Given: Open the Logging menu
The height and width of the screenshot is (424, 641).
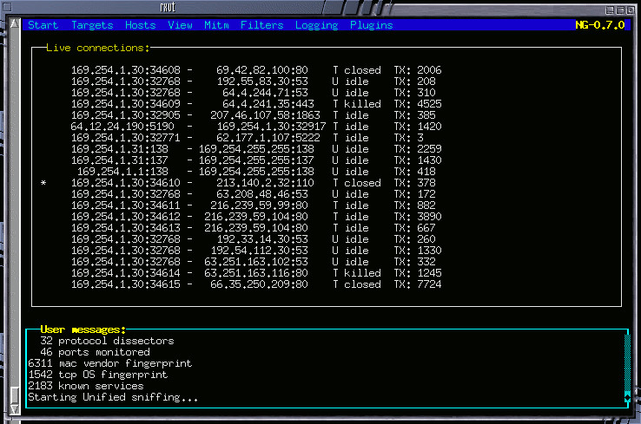Looking at the screenshot, I should tap(316, 25).
